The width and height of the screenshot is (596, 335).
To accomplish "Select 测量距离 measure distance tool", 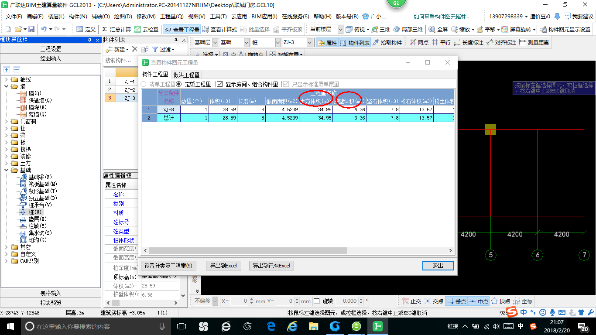I will [x=534, y=43].
